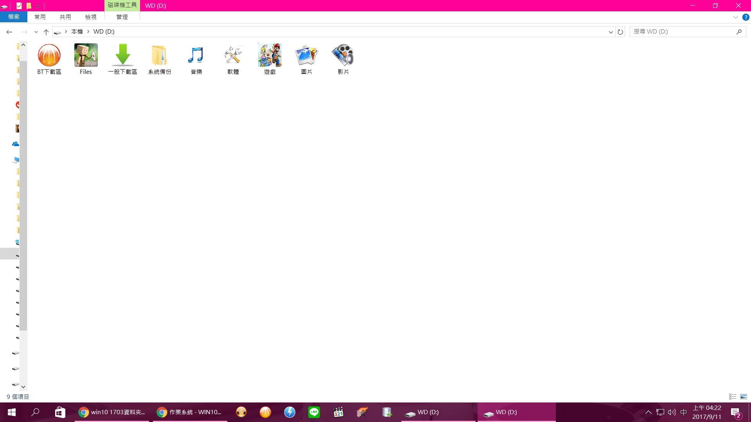Open the BT下載區 folder

tap(49, 59)
